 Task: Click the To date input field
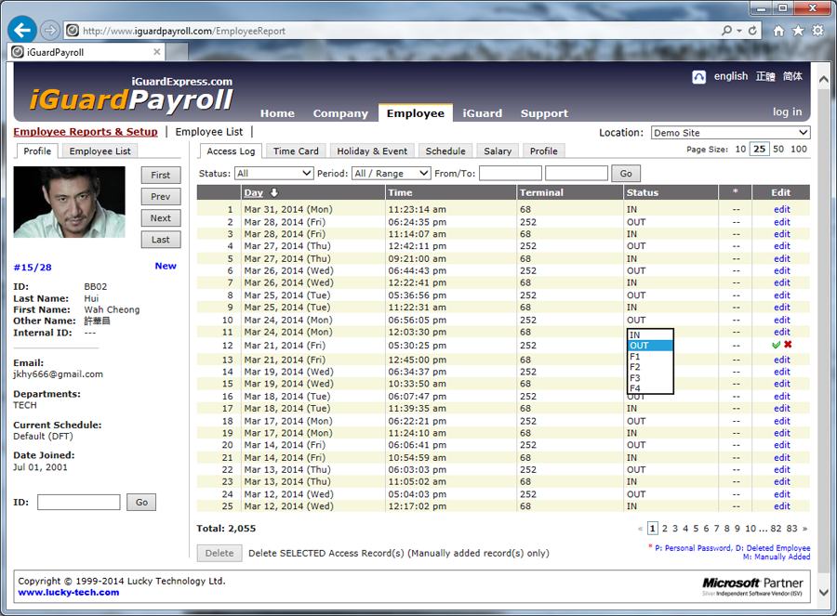[x=577, y=174]
